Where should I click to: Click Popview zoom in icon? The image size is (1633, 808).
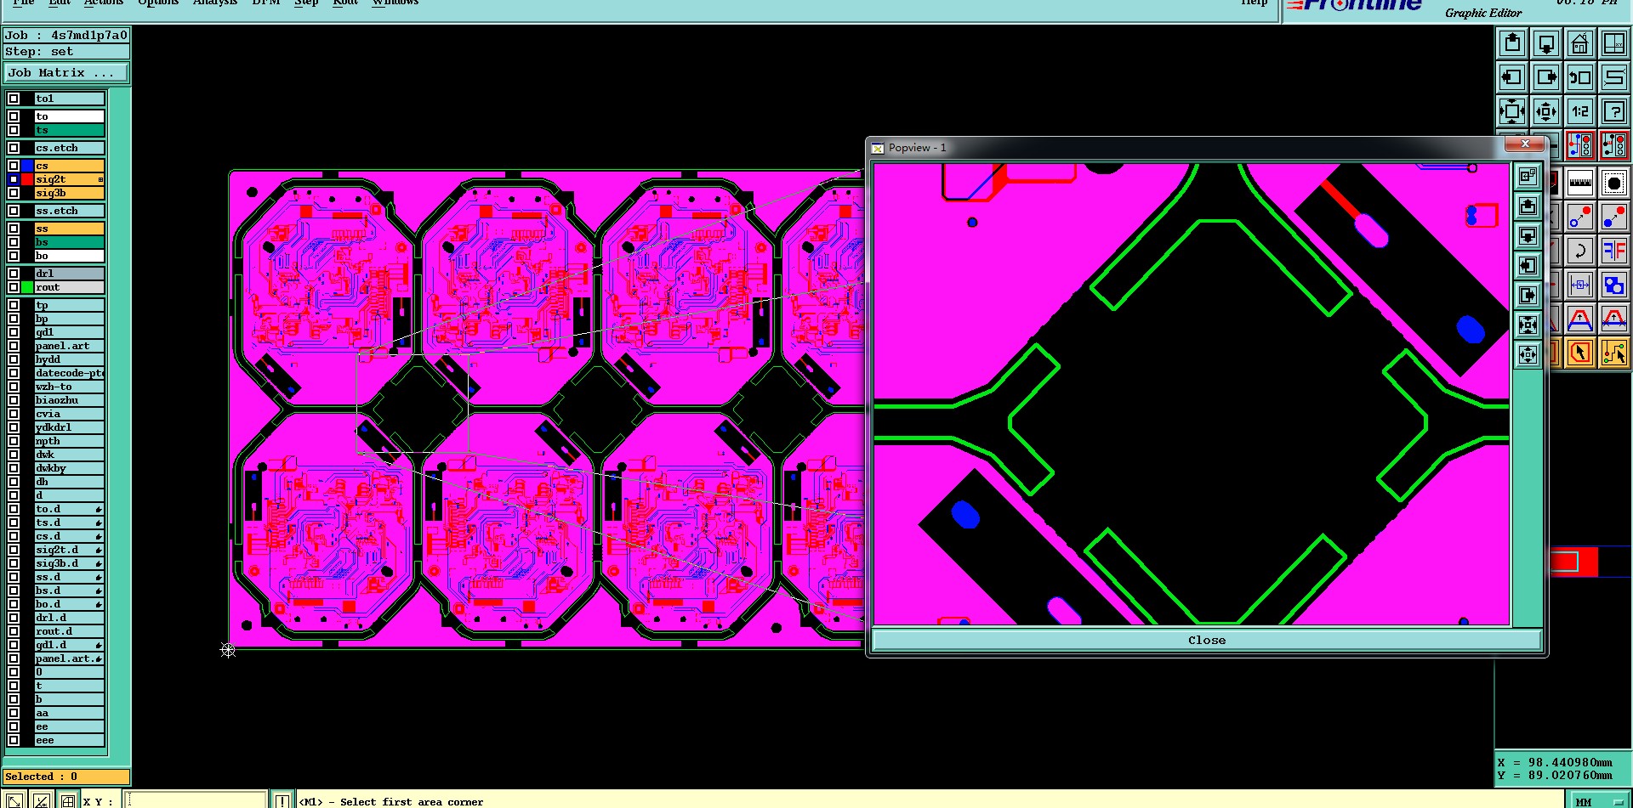coord(1528,325)
